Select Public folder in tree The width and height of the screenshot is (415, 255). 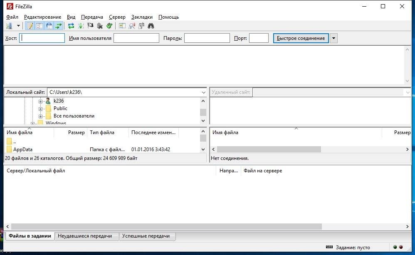[x=60, y=108]
